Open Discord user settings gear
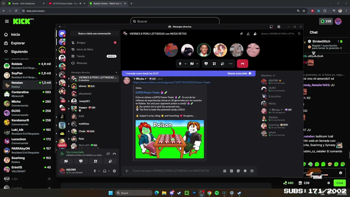350x197 pixels. pyautogui.click(x=114, y=171)
